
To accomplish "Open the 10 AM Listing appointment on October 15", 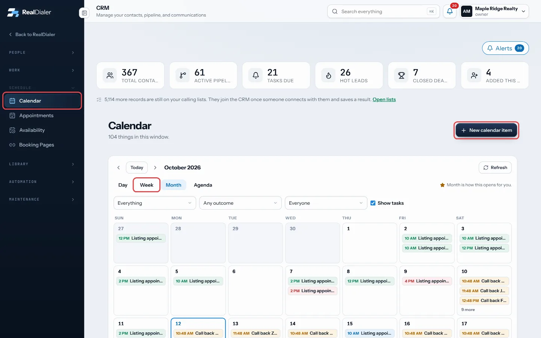I will [x=370, y=333].
